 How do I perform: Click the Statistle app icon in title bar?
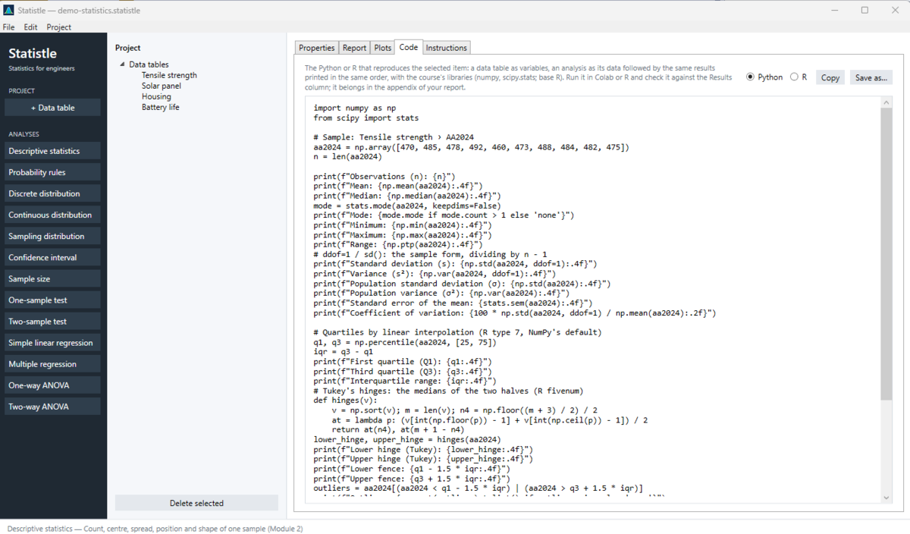click(x=9, y=11)
